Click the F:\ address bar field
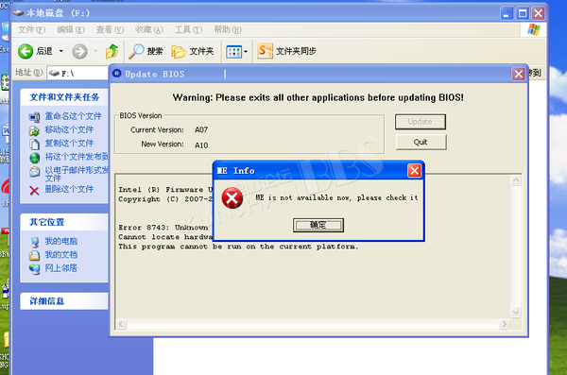 (77, 74)
